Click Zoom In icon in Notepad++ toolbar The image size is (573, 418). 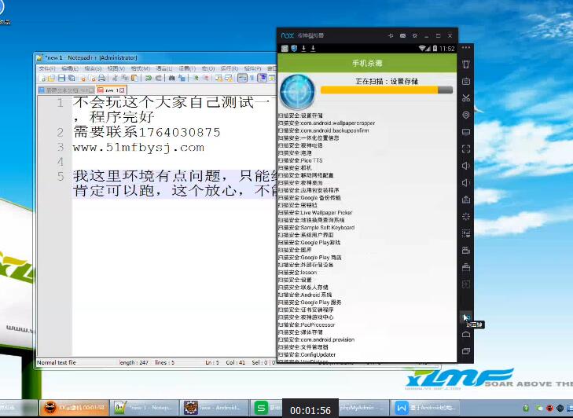click(x=196, y=78)
